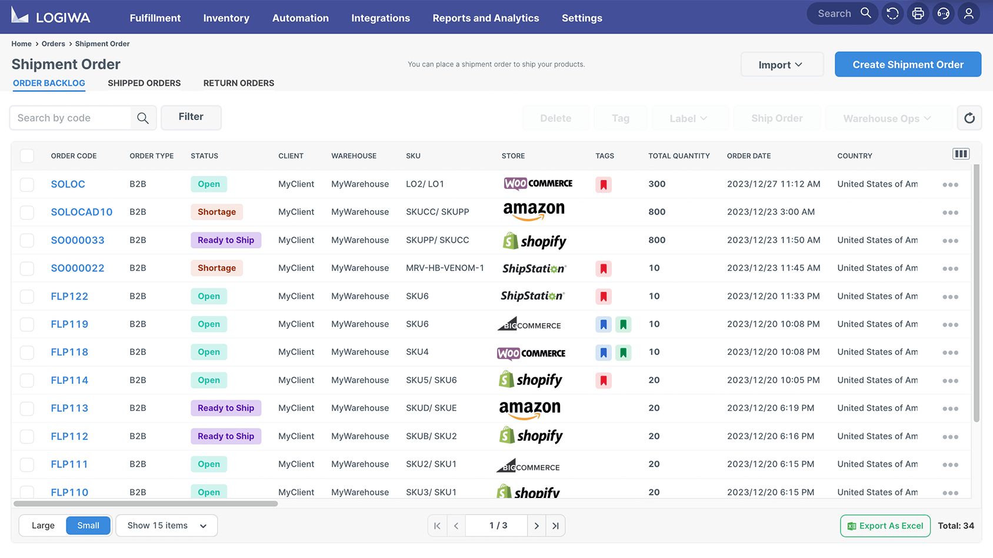Expand the Import dropdown

click(x=781, y=65)
